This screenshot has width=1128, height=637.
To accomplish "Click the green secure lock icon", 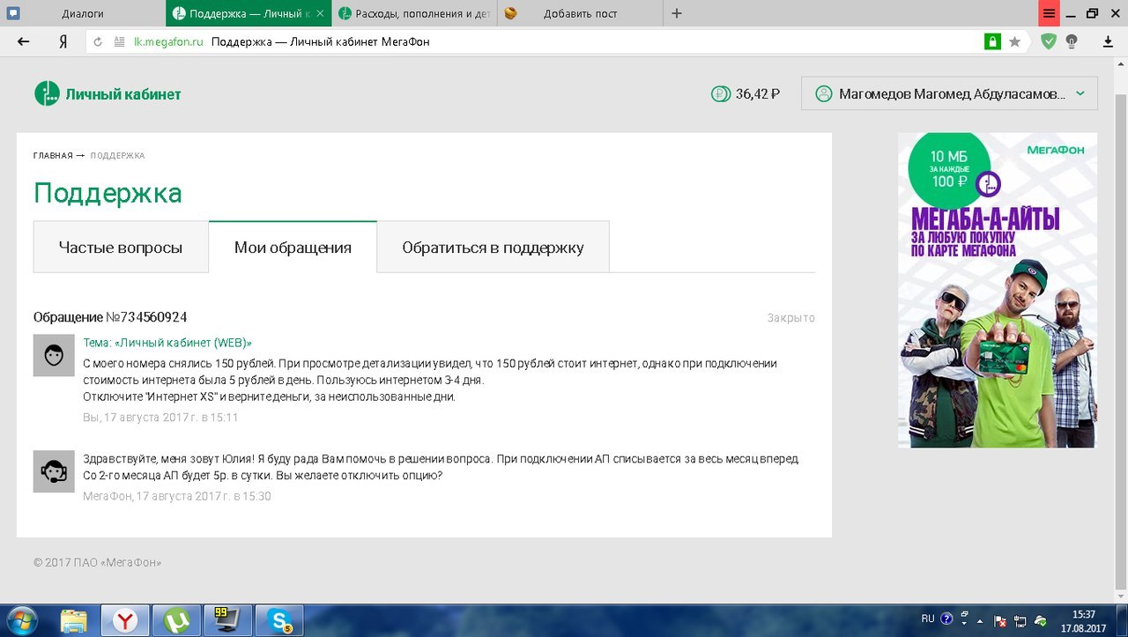I will tap(993, 41).
